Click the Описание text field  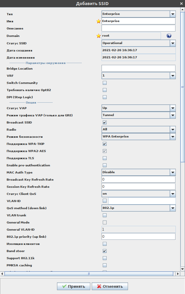pyautogui.click(x=138, y=29)
